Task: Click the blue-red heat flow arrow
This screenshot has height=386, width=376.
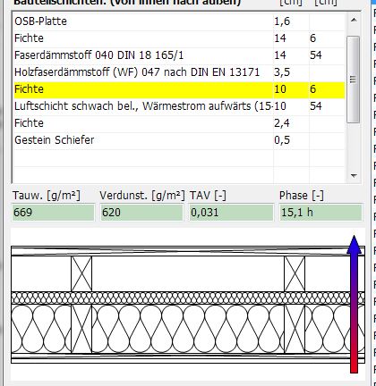Action: point(354,304)
